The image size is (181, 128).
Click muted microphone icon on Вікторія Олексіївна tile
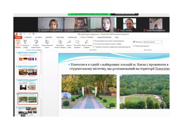tap(40, 30)
